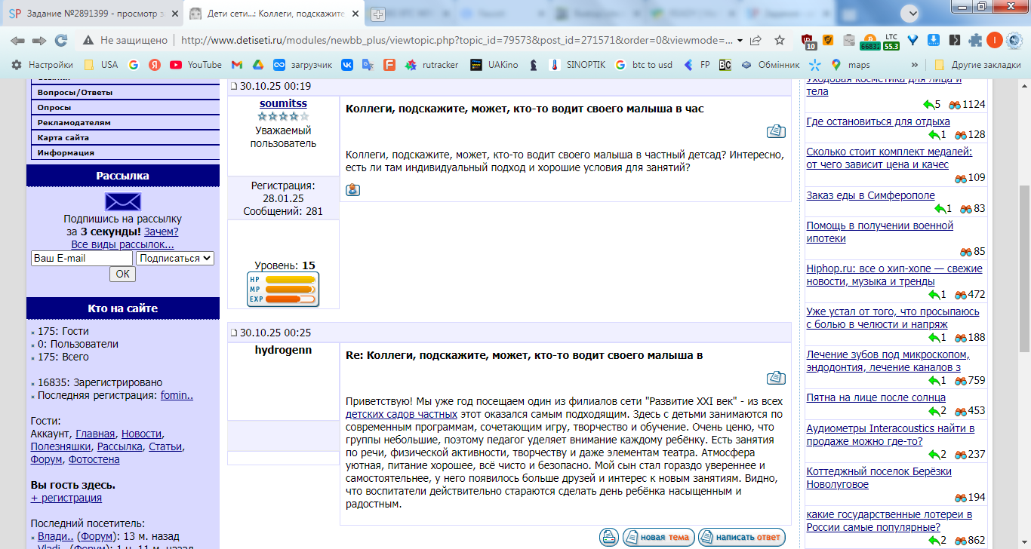Click the quote icon in hydrogenn post
Viewport: 1031px width, 549px height.
[776, 378]
